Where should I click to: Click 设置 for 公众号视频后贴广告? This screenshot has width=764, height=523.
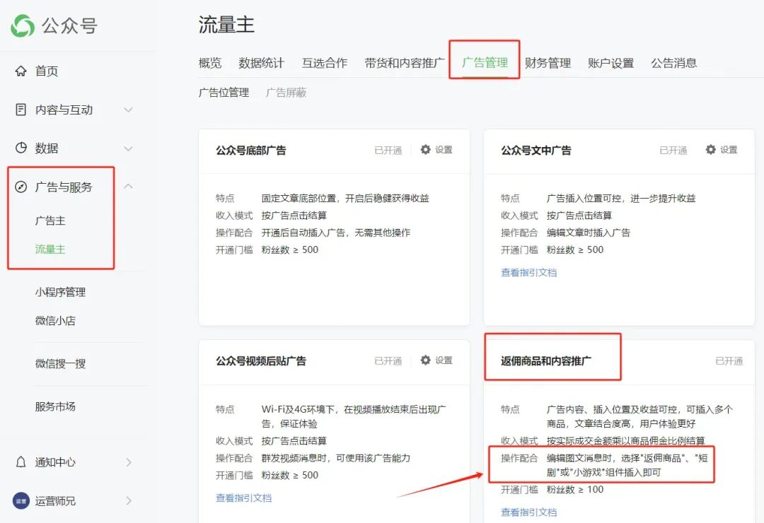[x=444, y=360]
